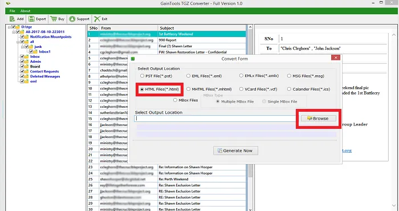Select EMLx Files(*.emlx) radio option
Image resolution: width=399 pixels, height=211 pixels.
coord(241,76)
